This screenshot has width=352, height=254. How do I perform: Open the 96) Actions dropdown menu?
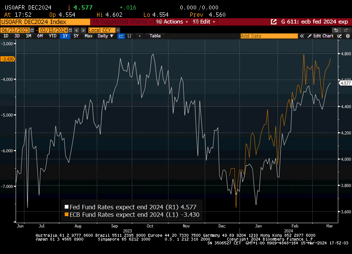[x=172, y=22]
